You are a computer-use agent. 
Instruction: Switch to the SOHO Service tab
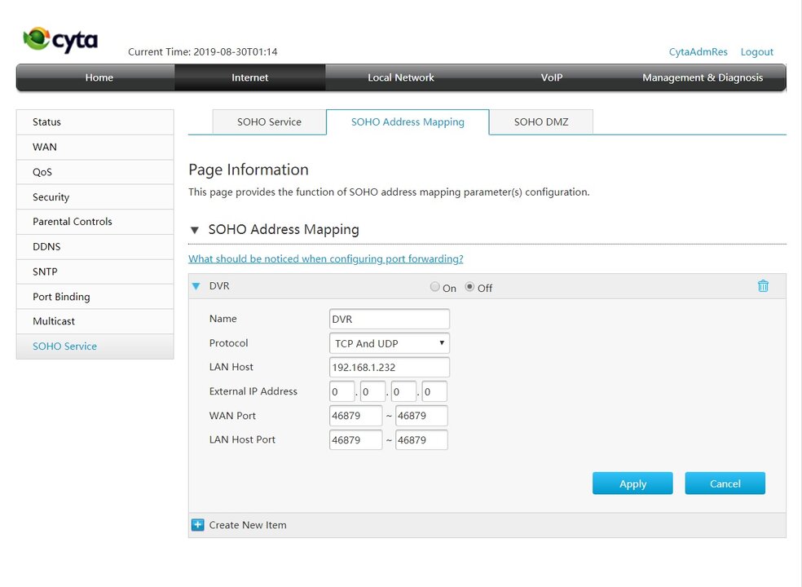[x=269, y=121]
